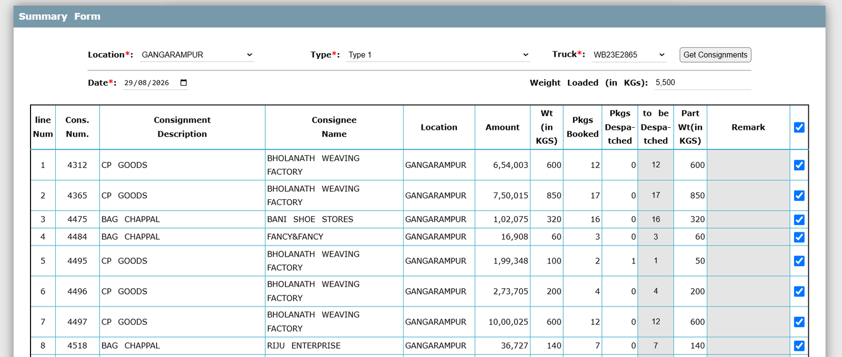
Task: Uncheck the checkbox for consignment 4497
Action: [x=799, y=322]
